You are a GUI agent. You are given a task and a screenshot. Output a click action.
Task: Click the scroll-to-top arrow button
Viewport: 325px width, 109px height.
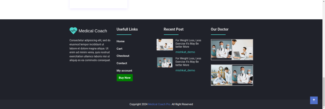click(314, 100)
